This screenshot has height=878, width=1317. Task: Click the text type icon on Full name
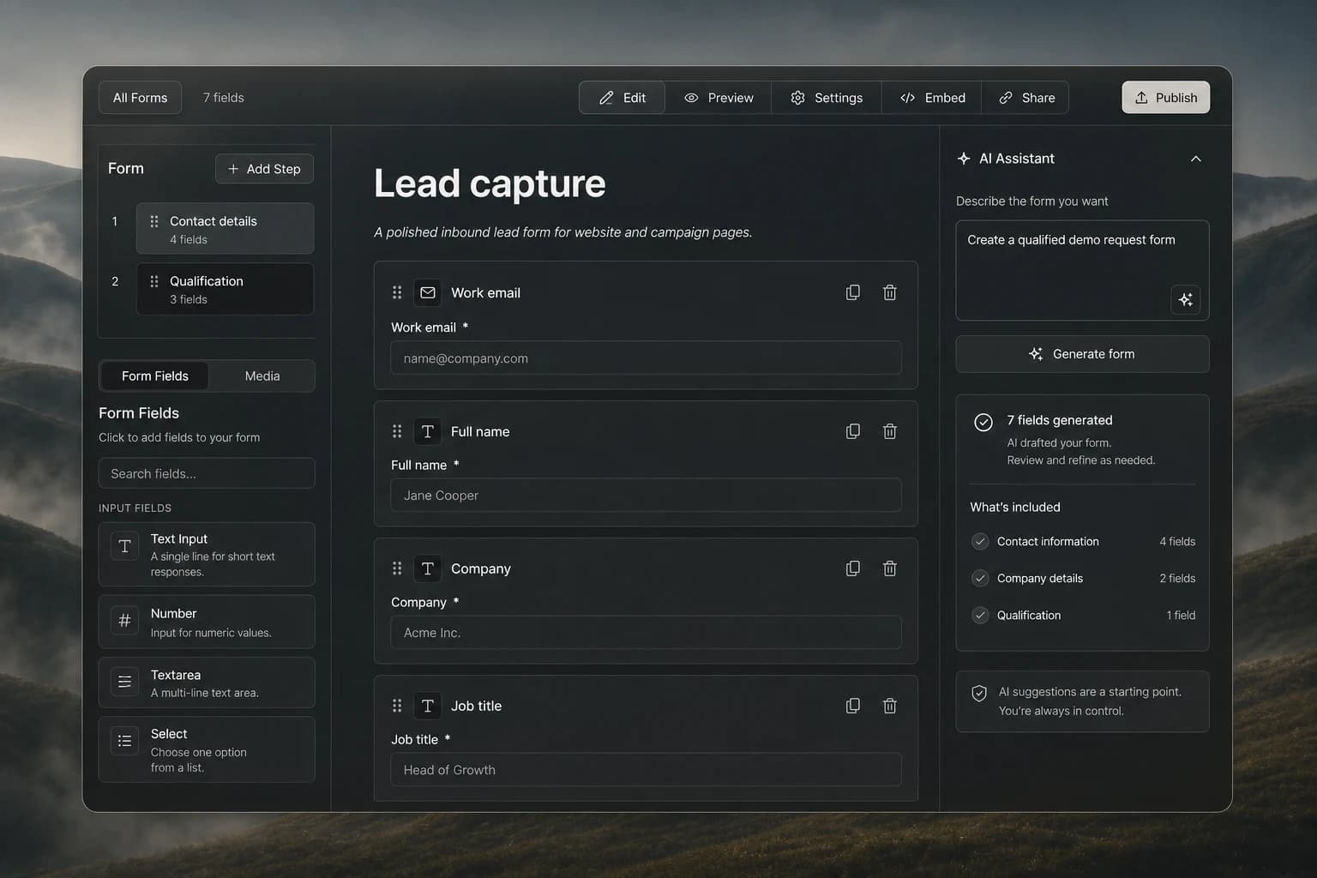click(427, 431)
